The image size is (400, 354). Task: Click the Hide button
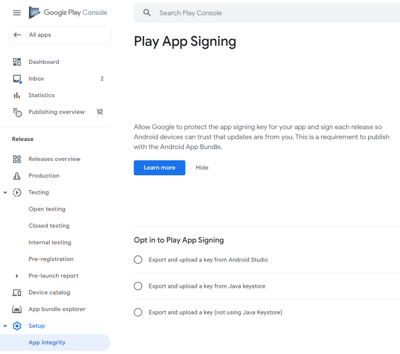202,168
